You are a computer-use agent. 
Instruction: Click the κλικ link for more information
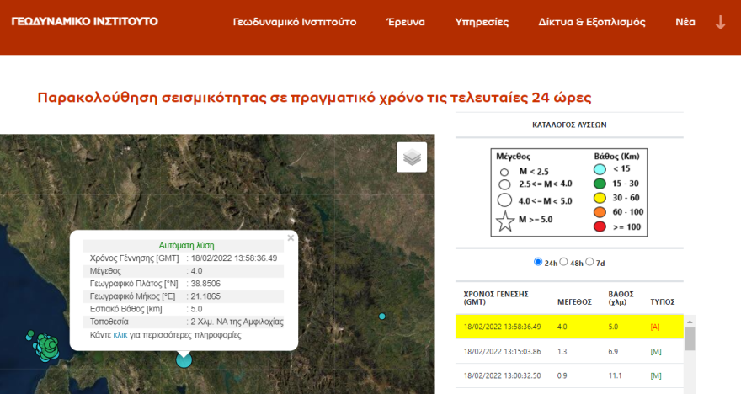click(120, 334)
